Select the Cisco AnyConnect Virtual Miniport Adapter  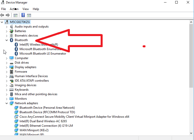pyautogui.click(x=74, y=117)
